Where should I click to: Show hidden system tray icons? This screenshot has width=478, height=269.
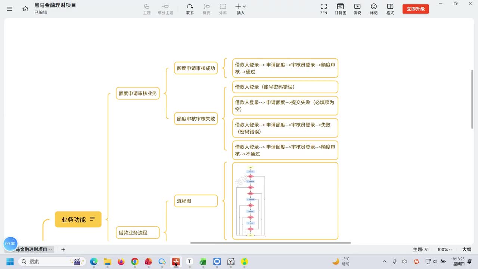click(385, 262)
